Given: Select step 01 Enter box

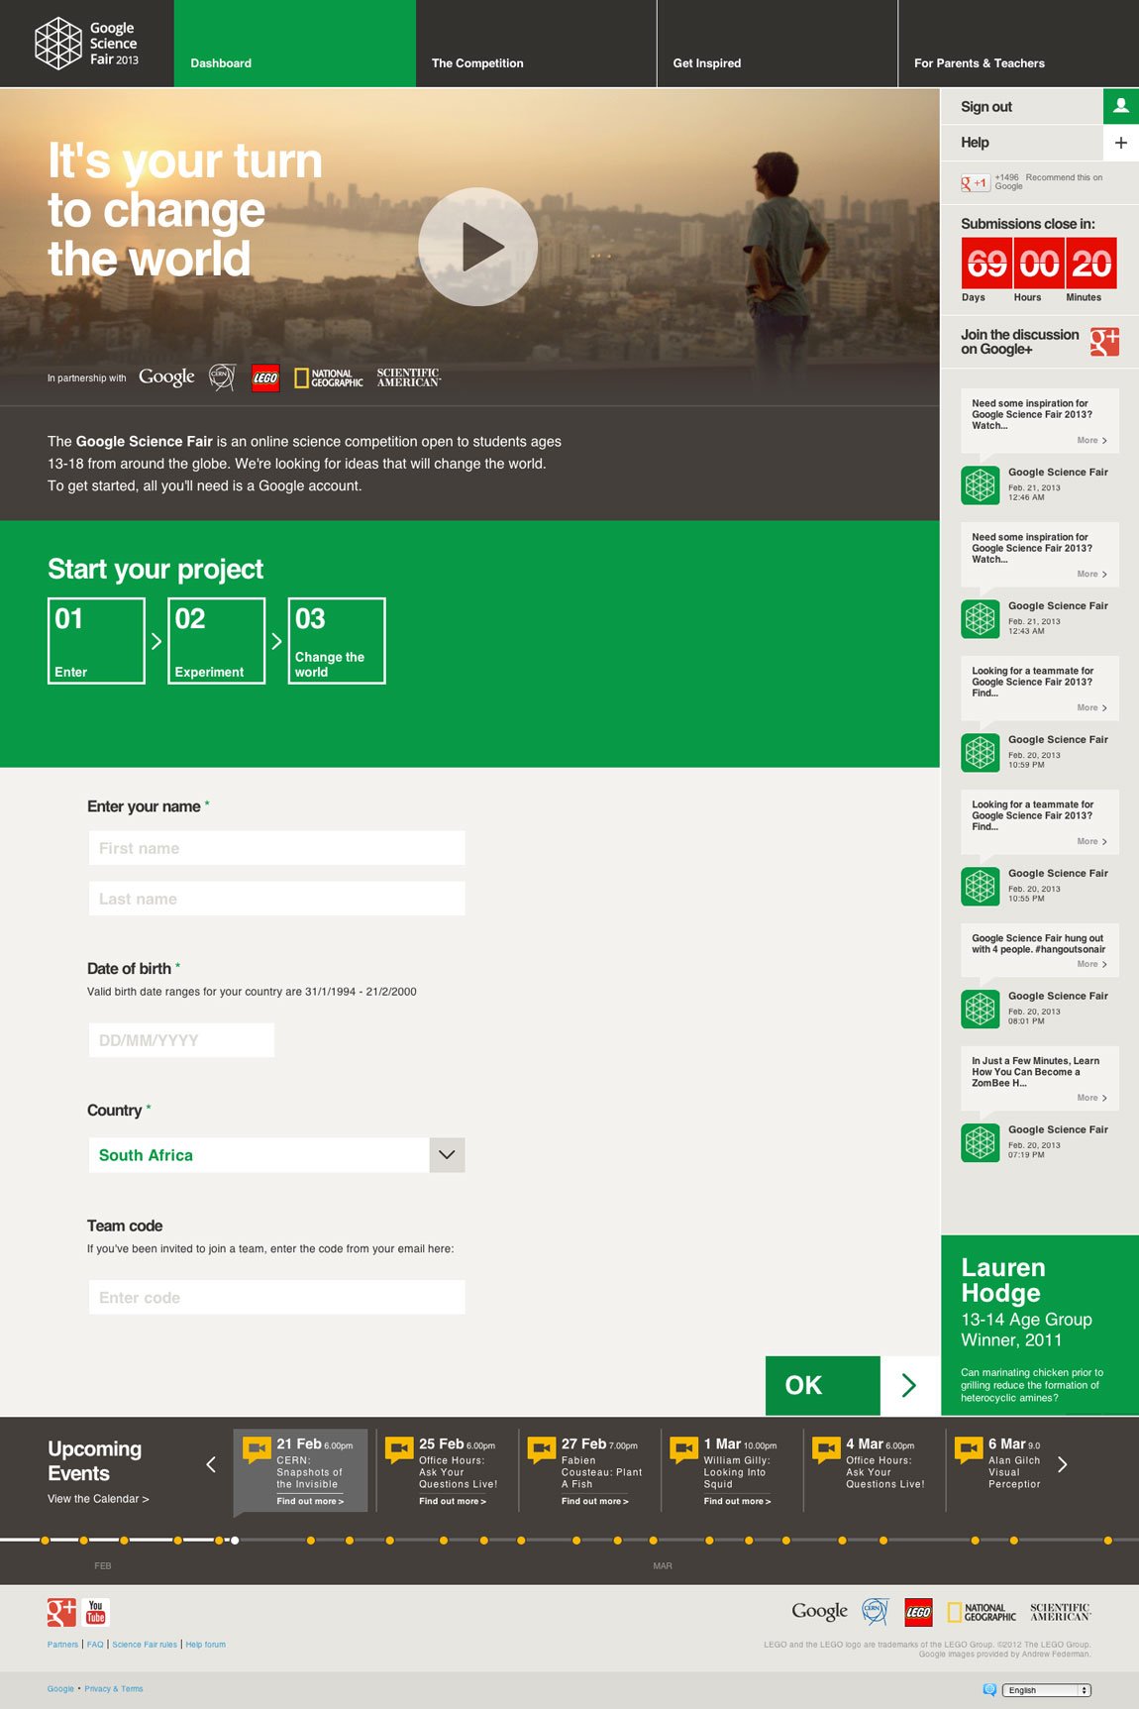Looking at the screenshot, I should coord(96,641).
